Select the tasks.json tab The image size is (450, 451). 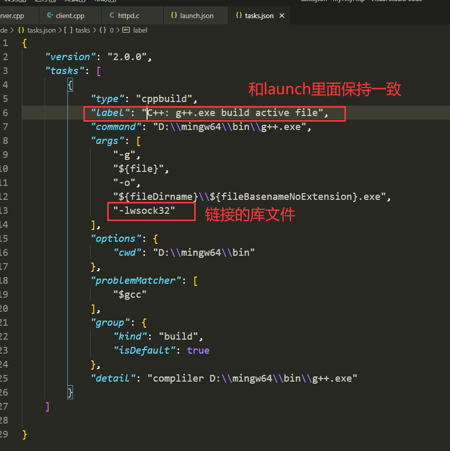[259, 16]
